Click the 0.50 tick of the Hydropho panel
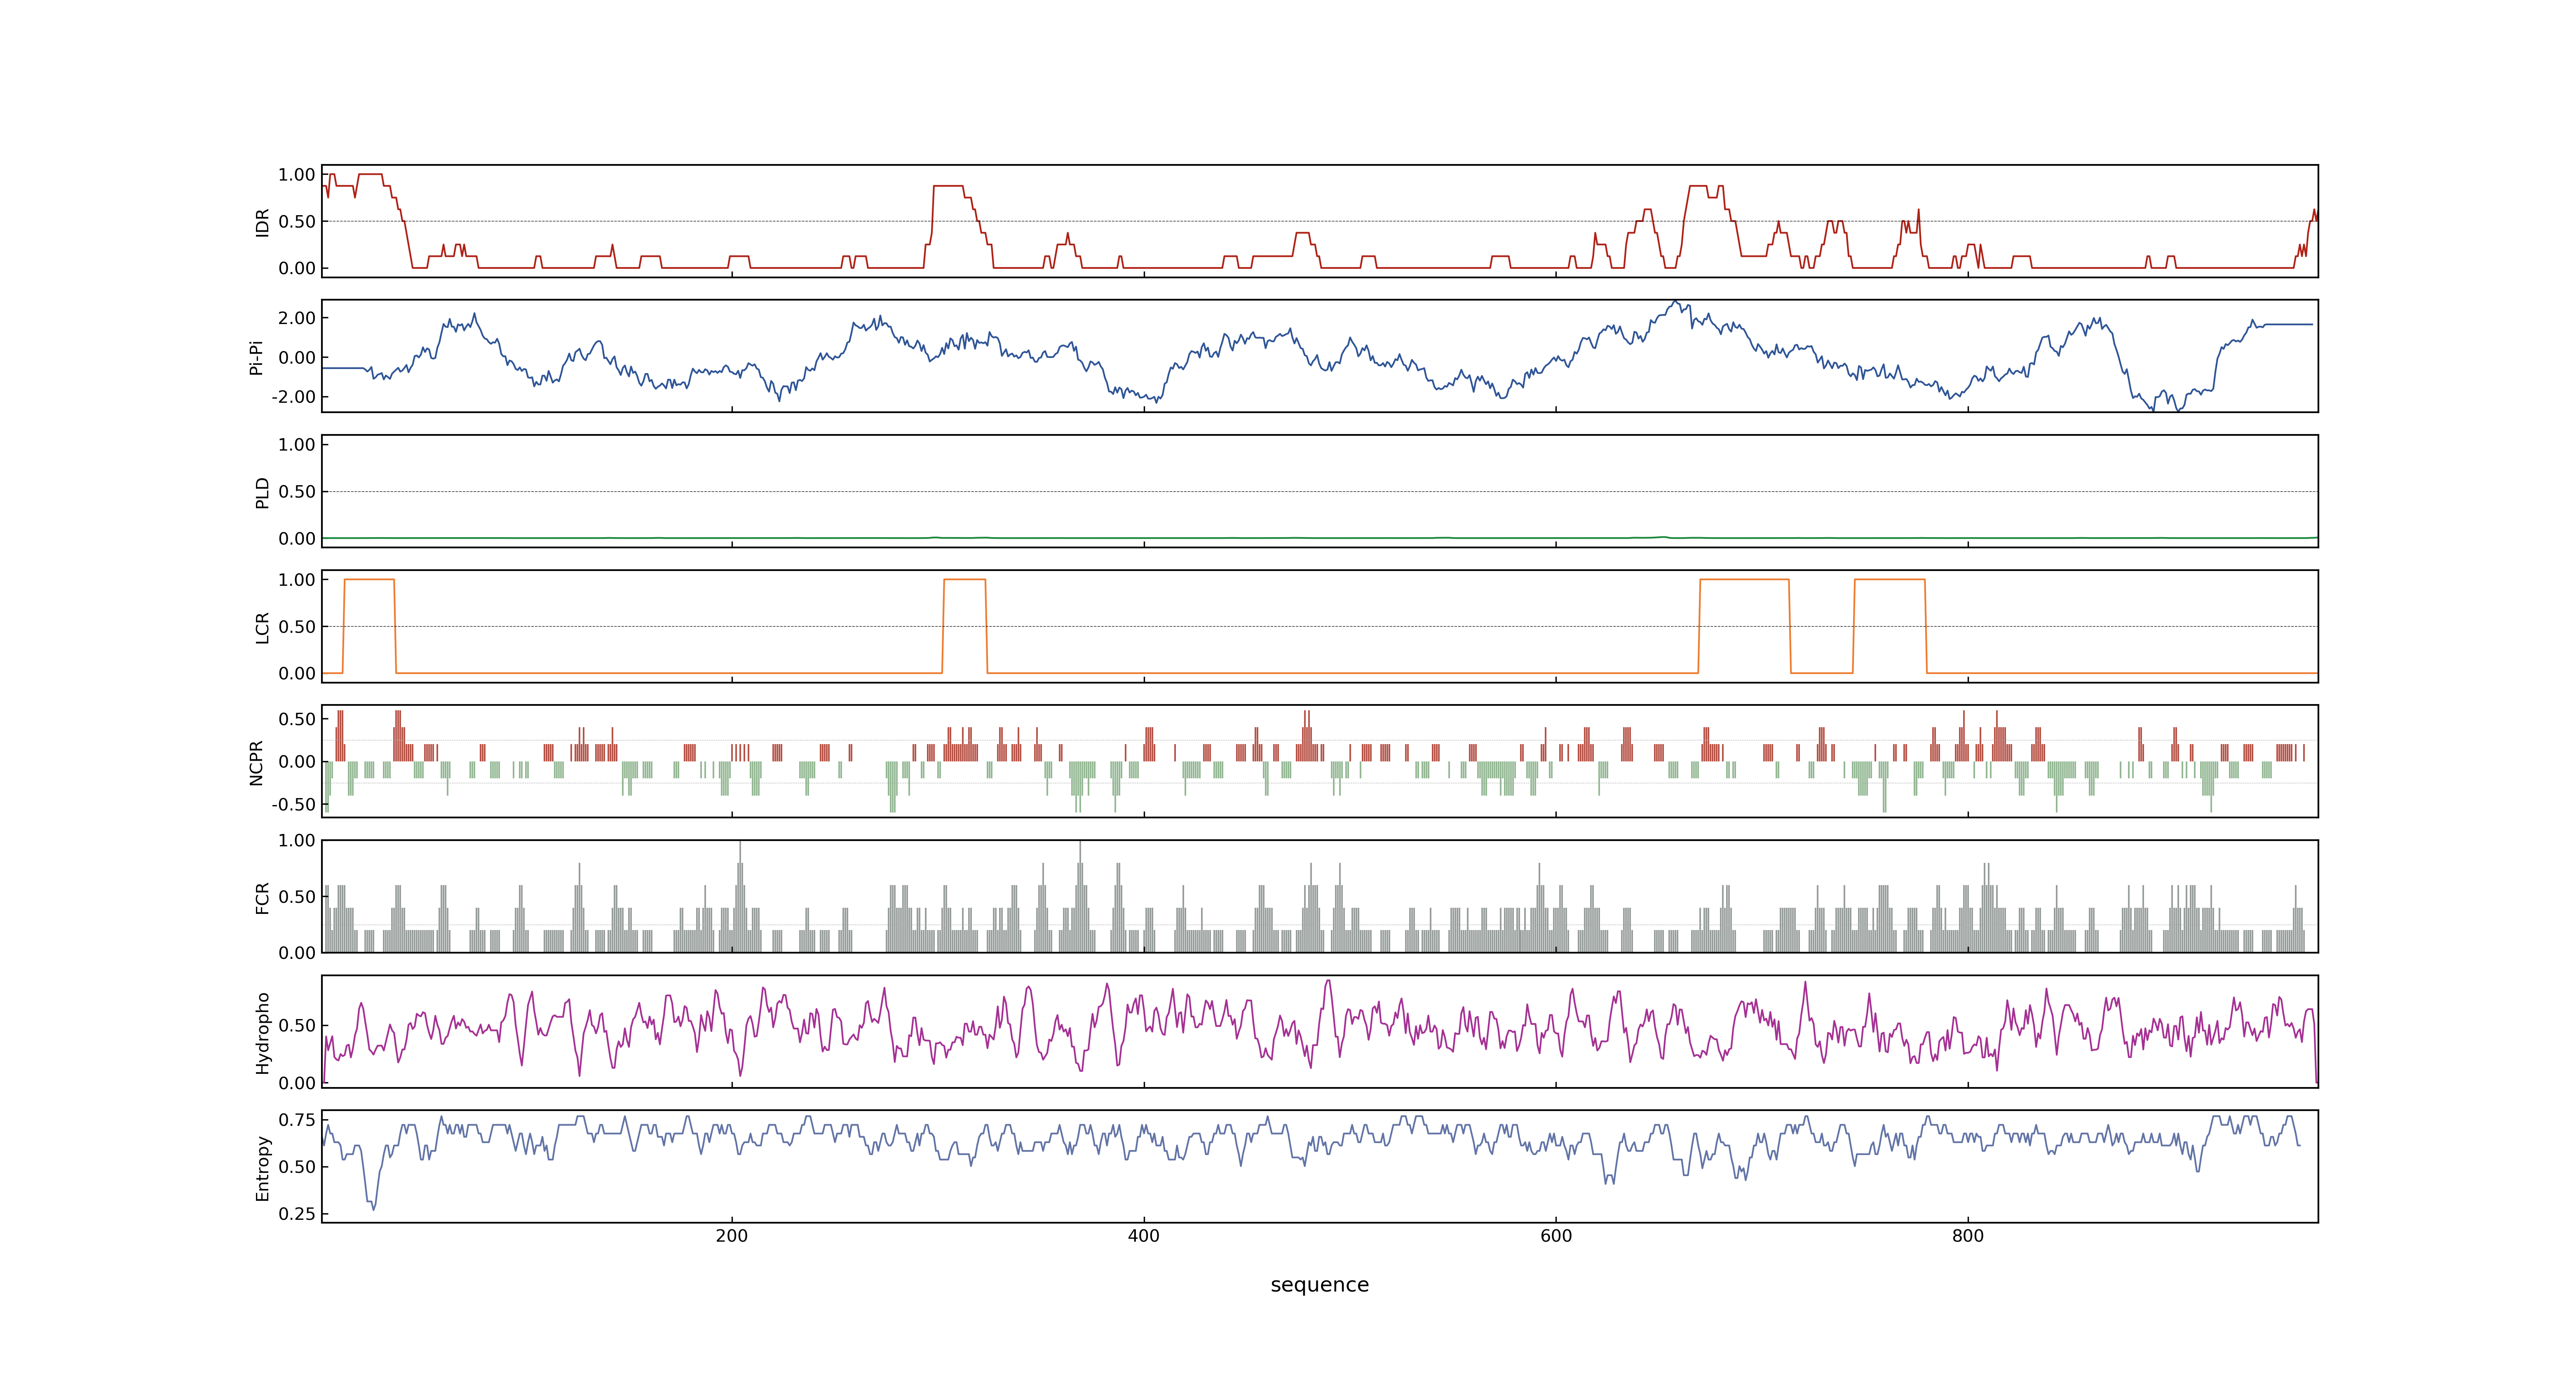This screenshot has height=1374, width=2576. coord(297,1026)
